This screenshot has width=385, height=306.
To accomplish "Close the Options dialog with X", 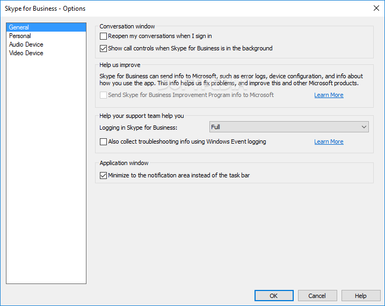I will coord(376,8).
